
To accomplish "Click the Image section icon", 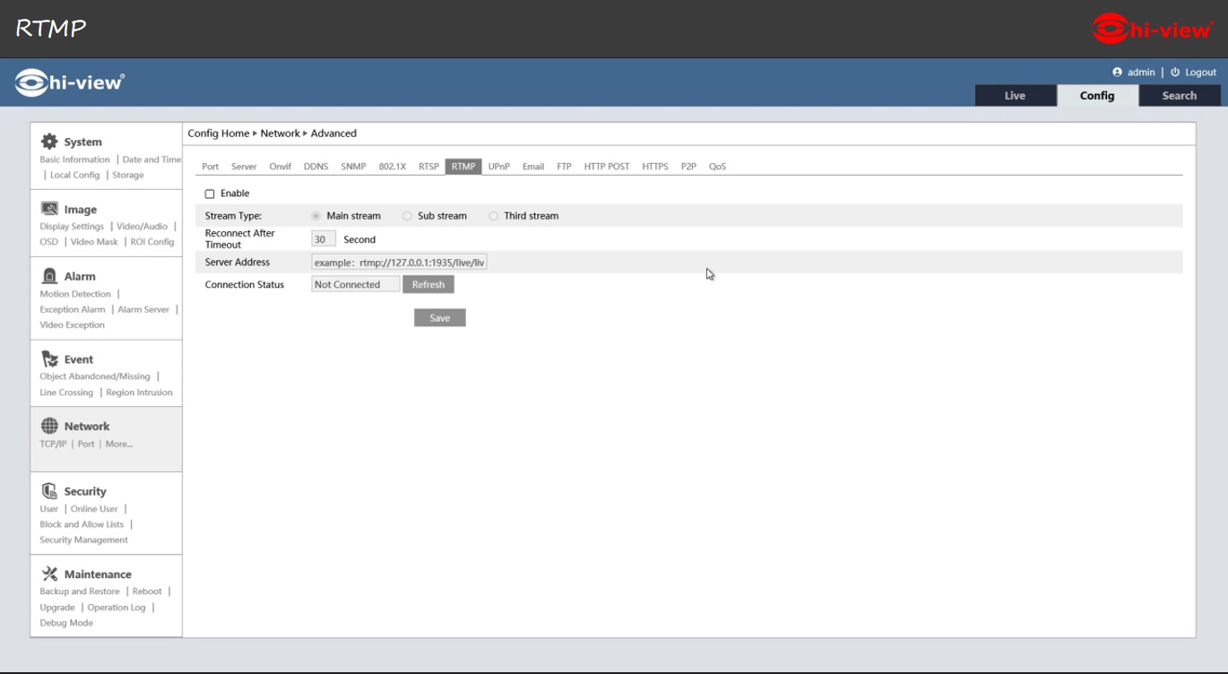I will coord(49,209).
